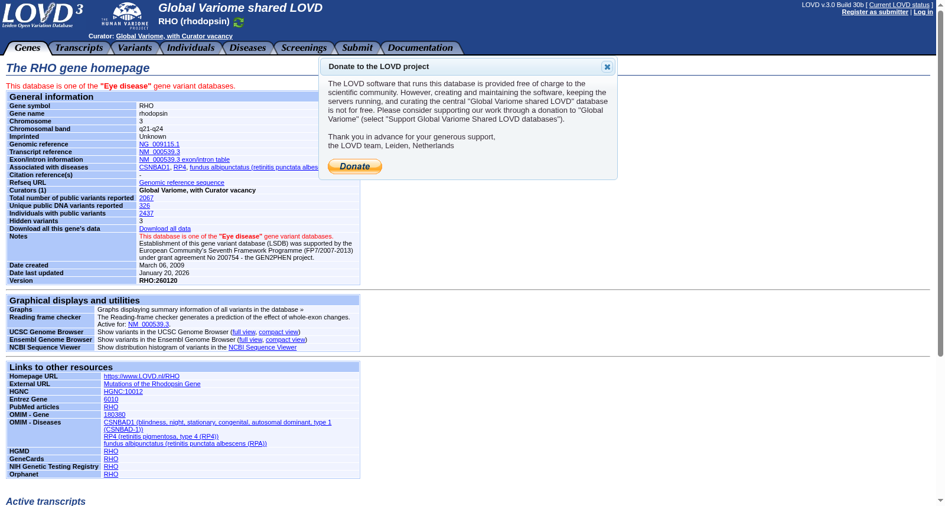Image resolution: width=945 pixels, height=506 pixels.
Task: Open the HGMD RHO link
Action: click(111, 451)
